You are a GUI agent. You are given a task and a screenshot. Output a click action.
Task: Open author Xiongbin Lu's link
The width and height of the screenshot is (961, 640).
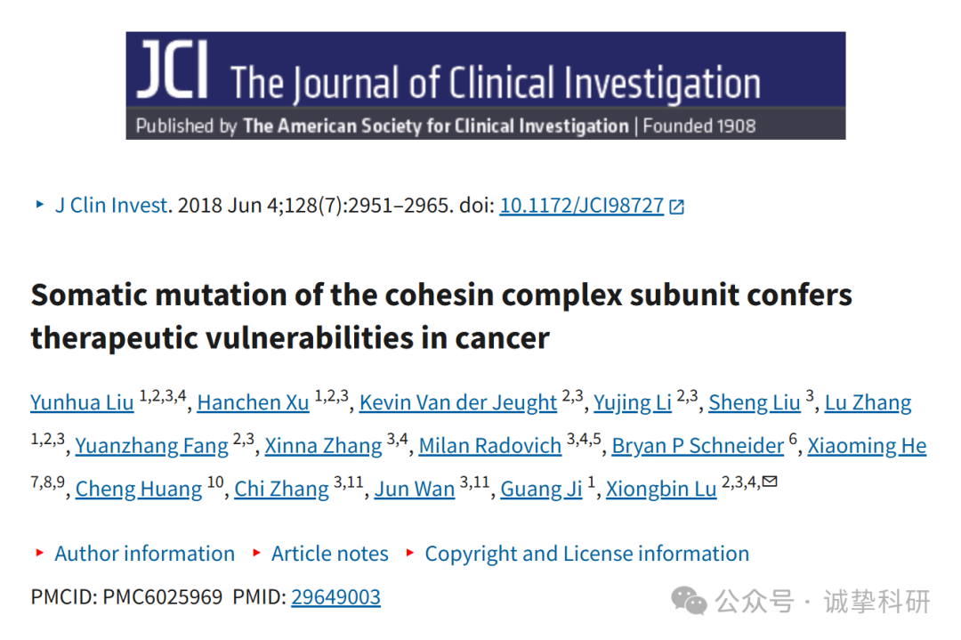(661, 490)
